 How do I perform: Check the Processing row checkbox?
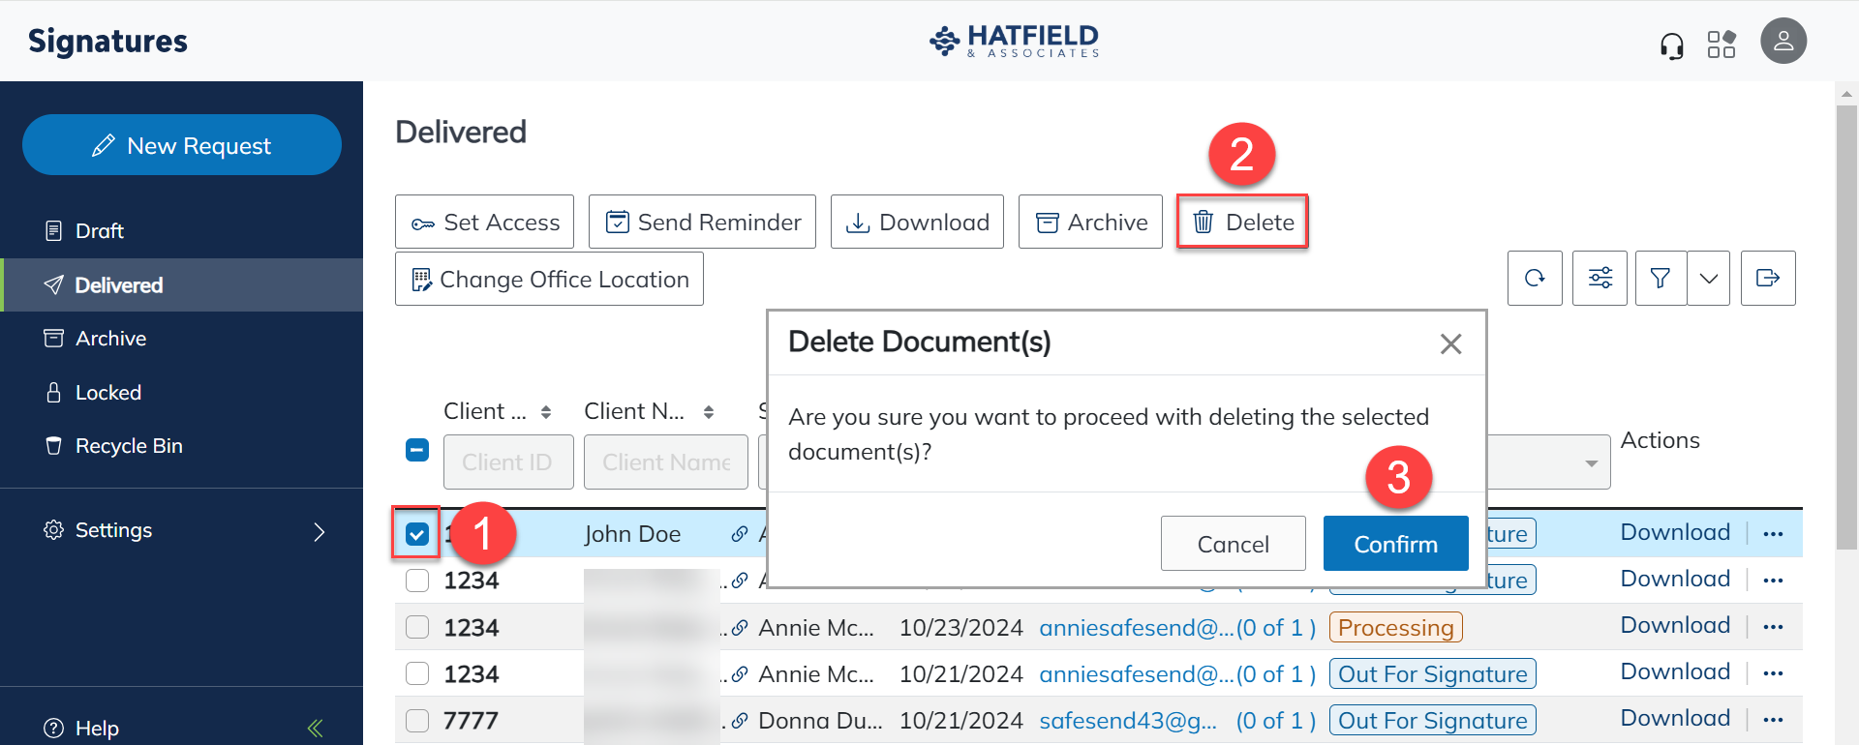[x=417, y=627]
